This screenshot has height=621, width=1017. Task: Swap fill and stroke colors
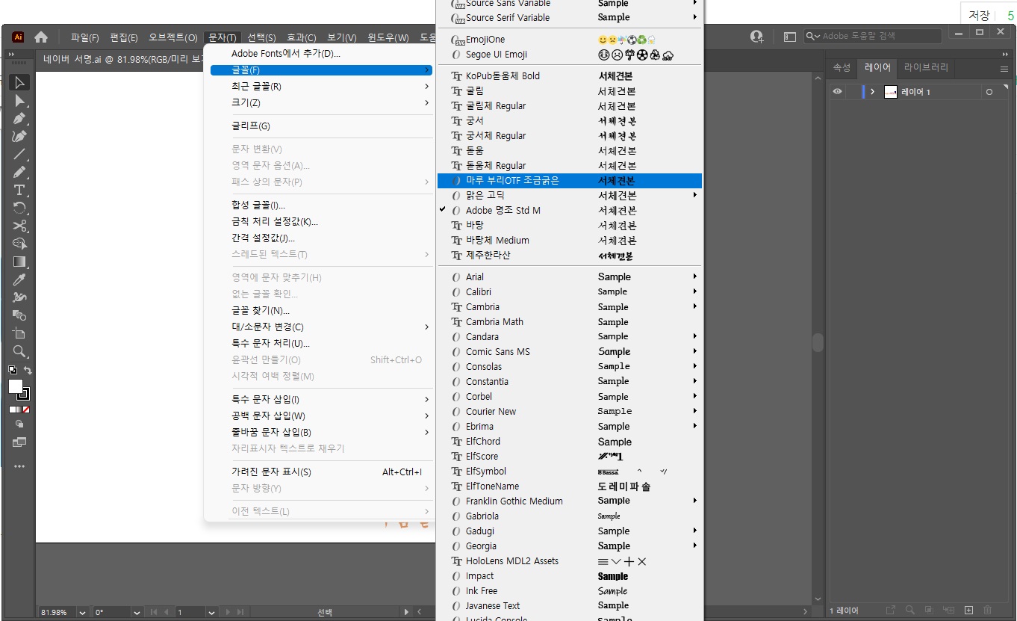pyautogui.click(x=28, y=370)
